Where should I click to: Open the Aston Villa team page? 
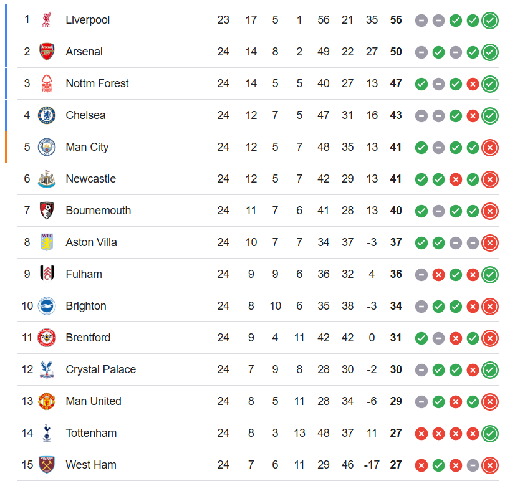[91, 242]
